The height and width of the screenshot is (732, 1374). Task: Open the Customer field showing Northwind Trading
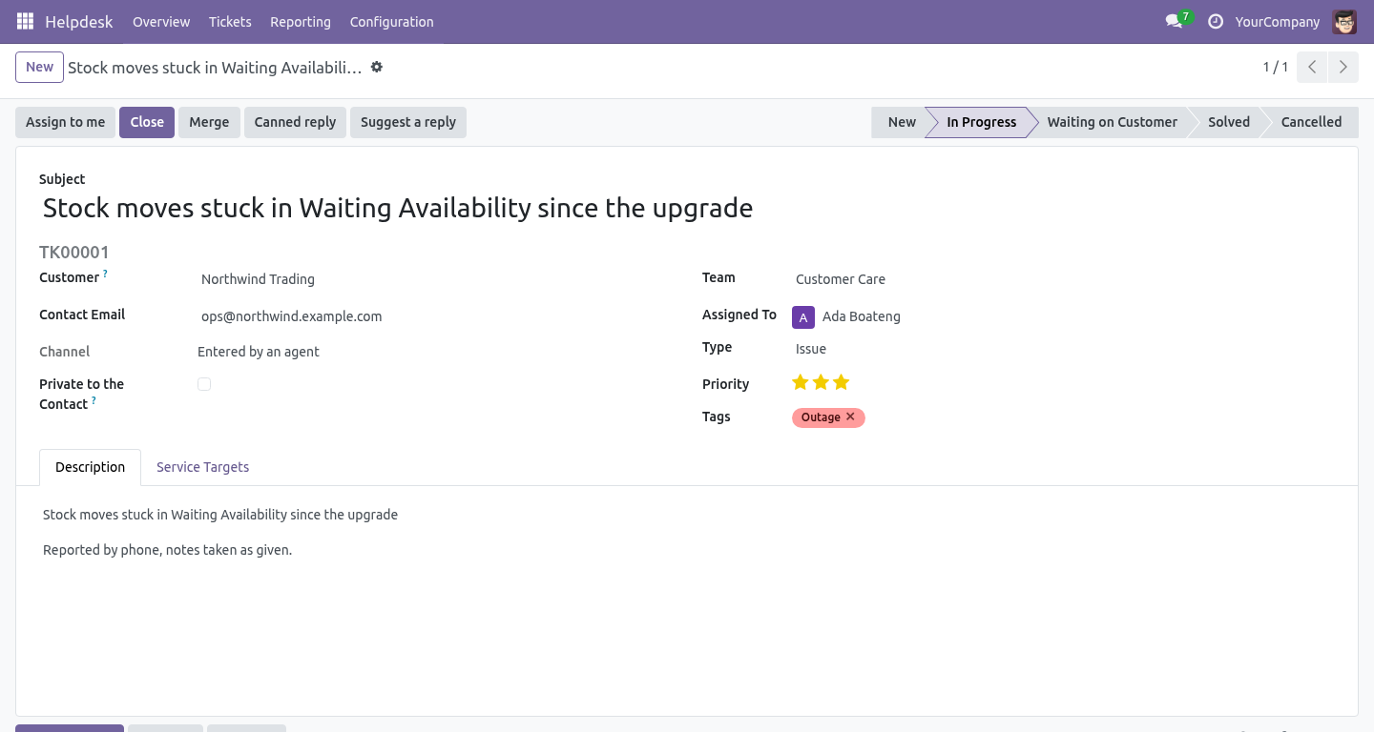click(434, 279)
